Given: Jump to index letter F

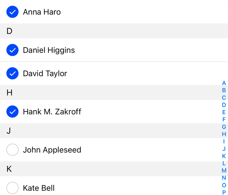Looking at the screenshot, I should coord(224,119).
